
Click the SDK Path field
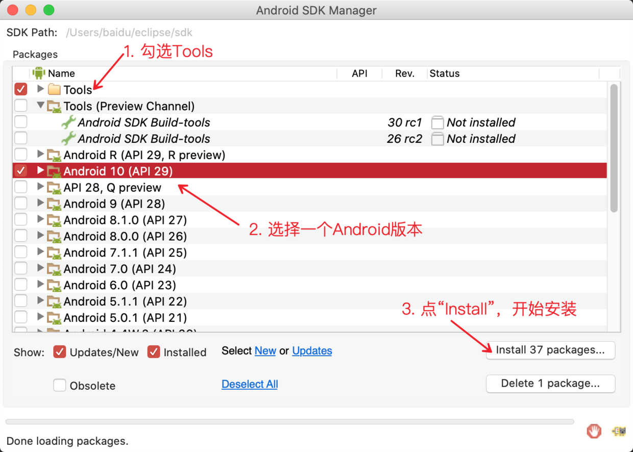(130, 33)
